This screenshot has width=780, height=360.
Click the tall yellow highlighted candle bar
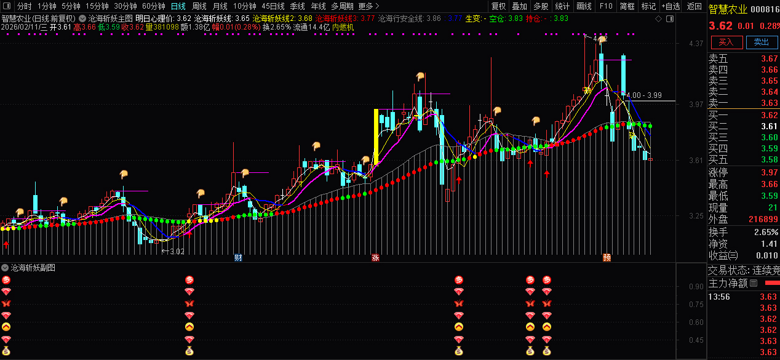click(376, 137)
